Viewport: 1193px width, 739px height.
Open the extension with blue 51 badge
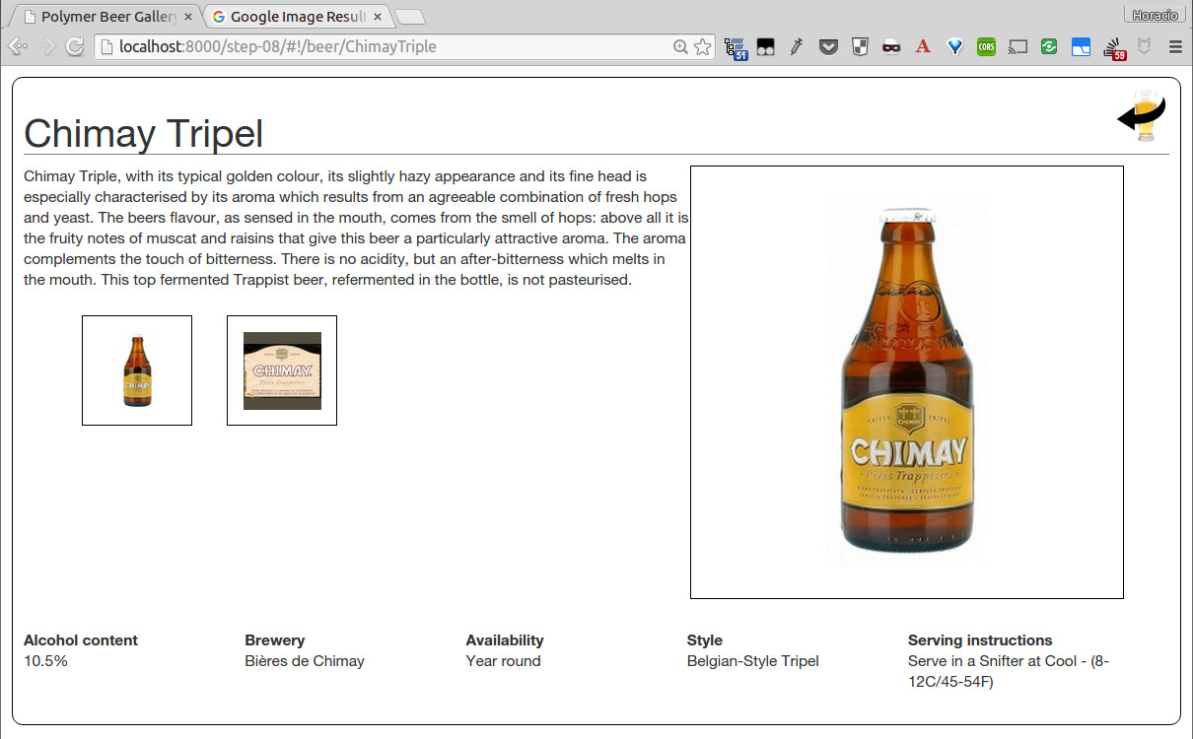[735, 47]
